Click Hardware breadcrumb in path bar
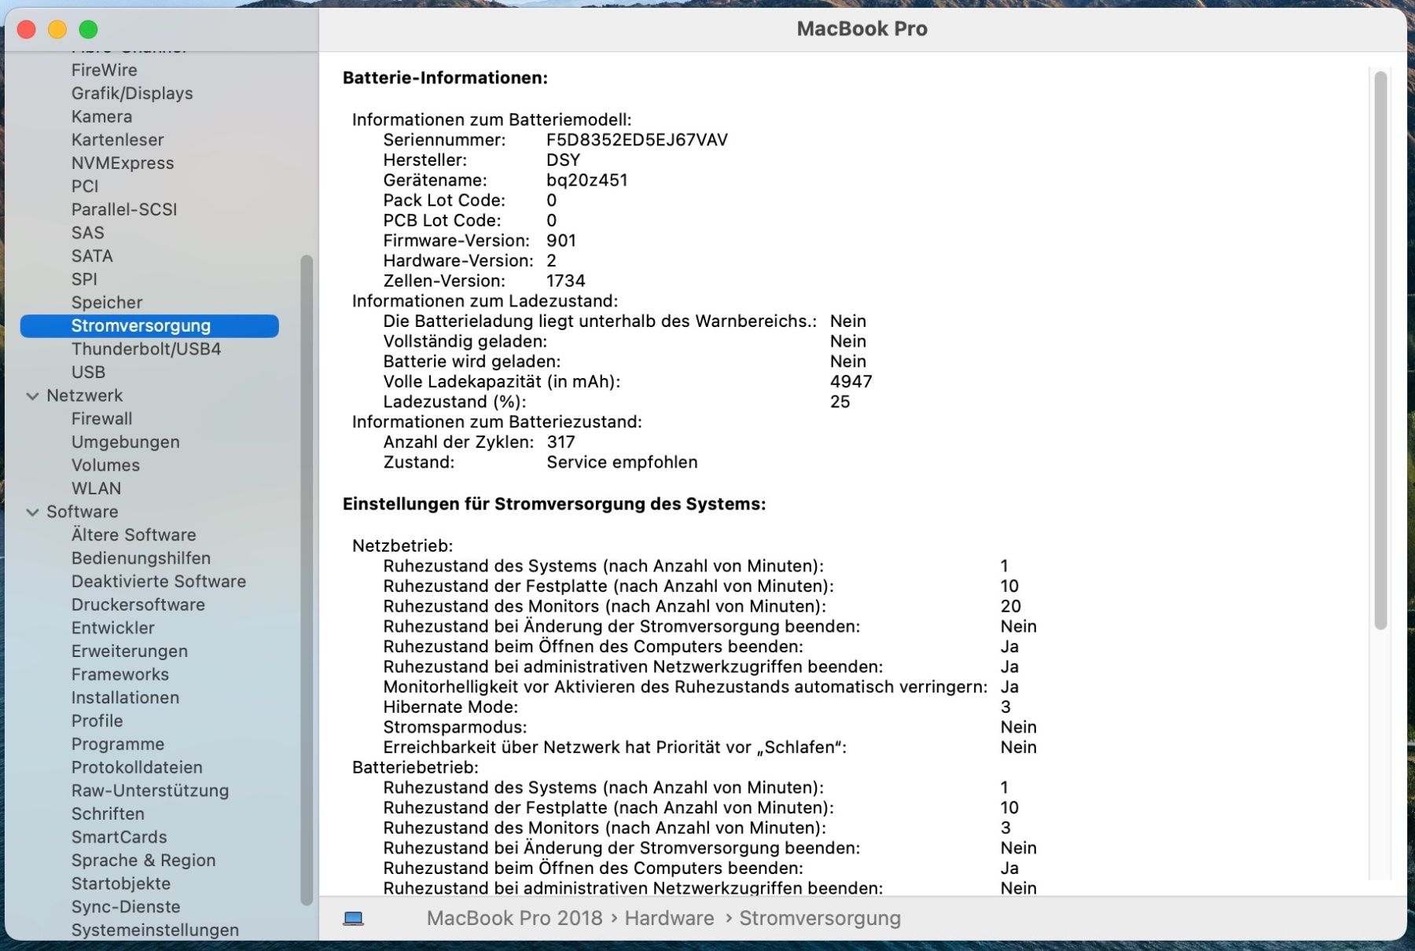Viewport: 1415px width, 951px height. (669, 918)
